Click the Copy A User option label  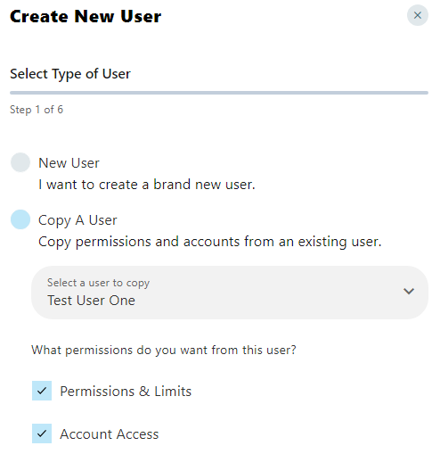[77, 220]
